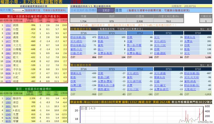Open 0715 seller broker 亞東 beside -27
Image resolution: width=214 pixels, height=124 pixels.
(x=101, y=73)
